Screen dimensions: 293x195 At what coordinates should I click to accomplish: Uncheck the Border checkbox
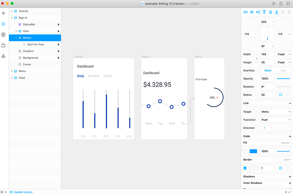click(x=245, y=168)
